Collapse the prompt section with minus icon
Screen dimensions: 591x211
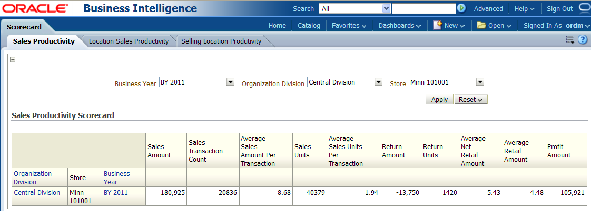point(13,59)
